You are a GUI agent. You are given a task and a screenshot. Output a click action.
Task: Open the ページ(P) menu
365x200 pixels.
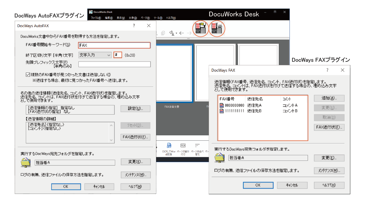[145, 18]
